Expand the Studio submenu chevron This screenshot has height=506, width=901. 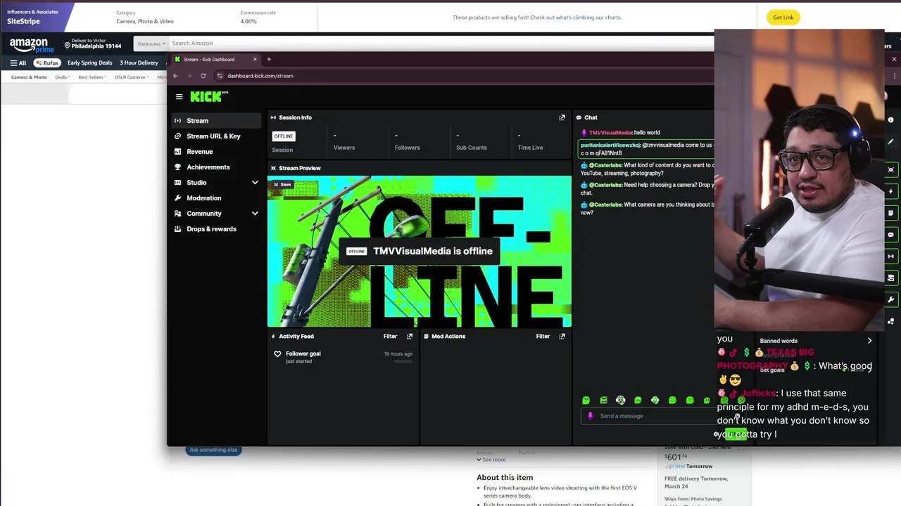point(255,183)
